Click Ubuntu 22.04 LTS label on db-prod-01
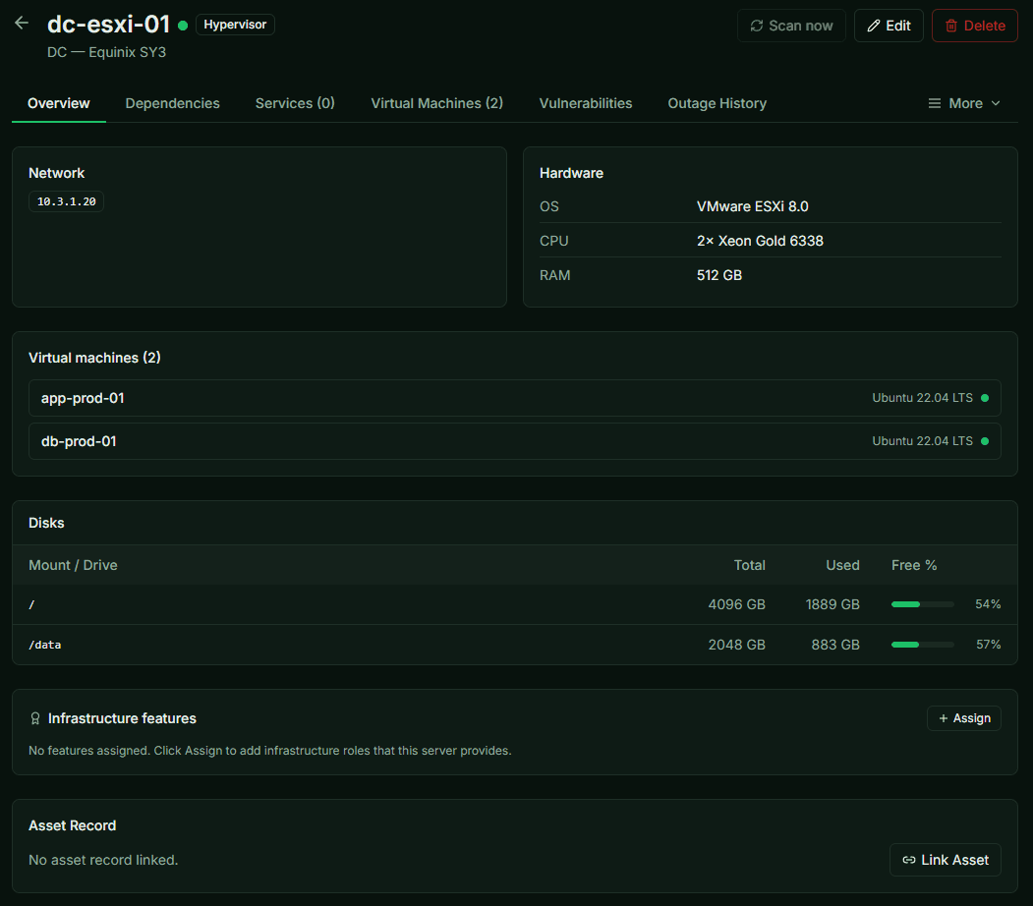Viewport: 1033px width, 906px height. (922, 441)
